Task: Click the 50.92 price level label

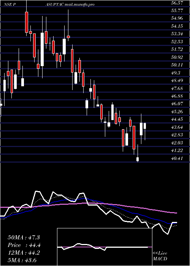Action: (x=177, y=57)
